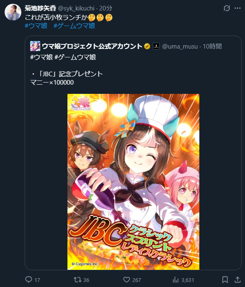The image size is (245, 287).
Task: Open 菊池紗矢香's profile avatar
Action: (13, 12)
